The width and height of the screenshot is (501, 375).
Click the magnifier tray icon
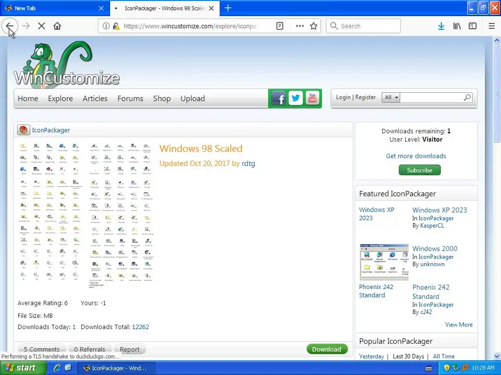click(x=465, y=368)
